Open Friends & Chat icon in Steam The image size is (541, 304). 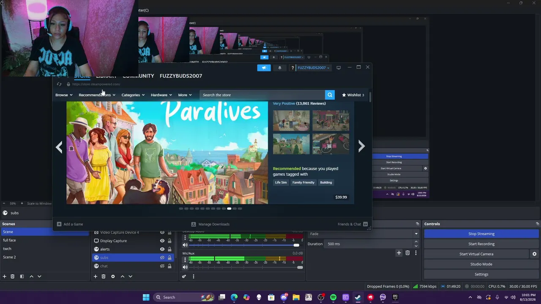tap(365, 224)
